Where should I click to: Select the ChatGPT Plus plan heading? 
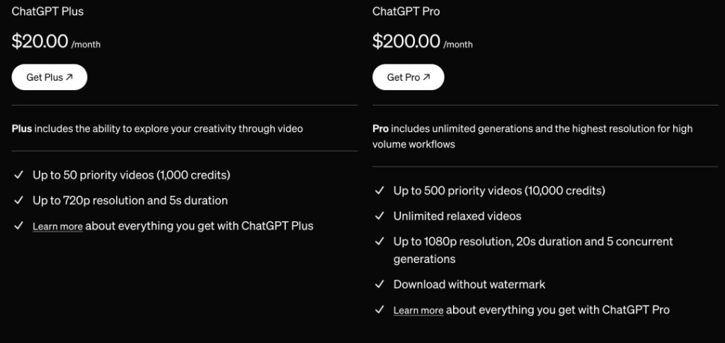point(47,11)
